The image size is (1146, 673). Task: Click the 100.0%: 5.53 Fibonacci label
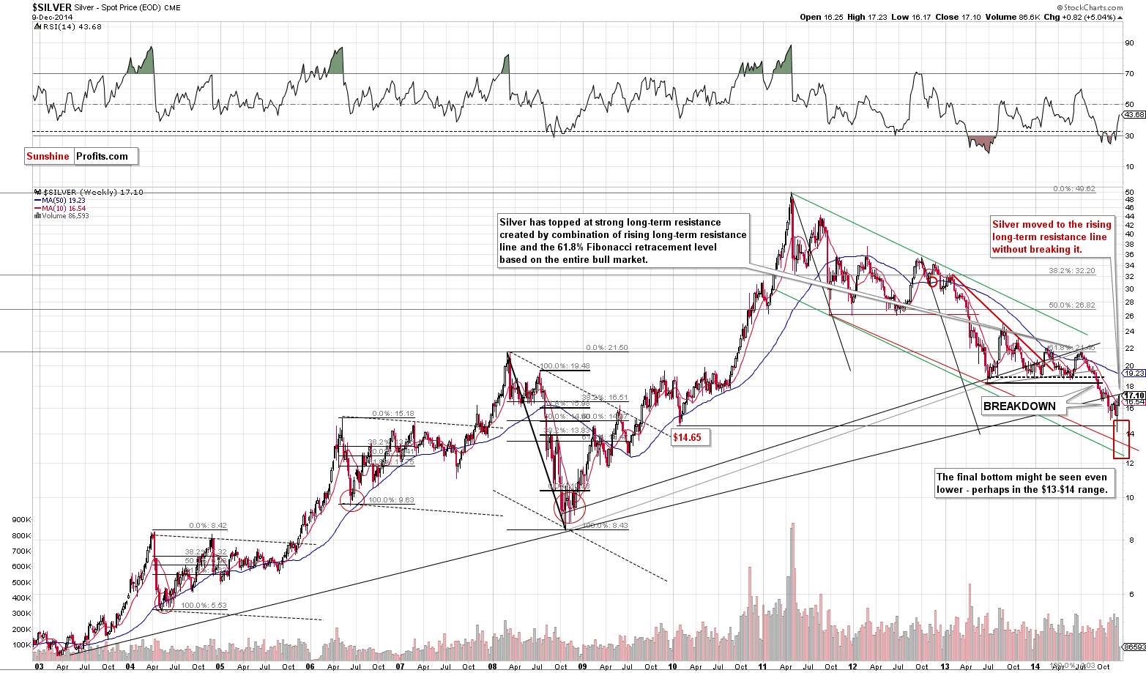[204, 606]
